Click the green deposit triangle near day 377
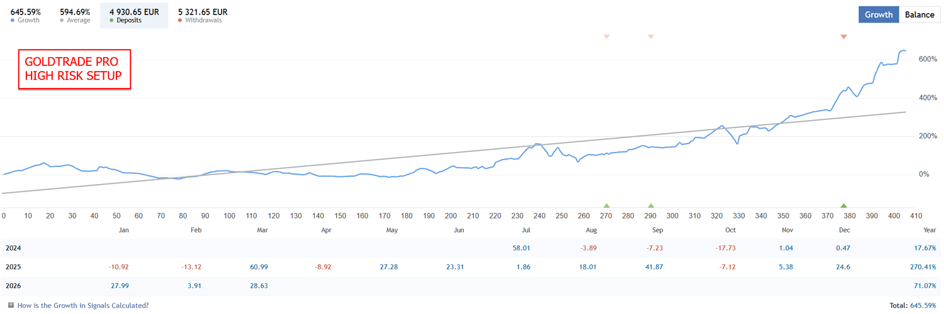The height and width of the screenshot is (314, 944). point(843,205)
